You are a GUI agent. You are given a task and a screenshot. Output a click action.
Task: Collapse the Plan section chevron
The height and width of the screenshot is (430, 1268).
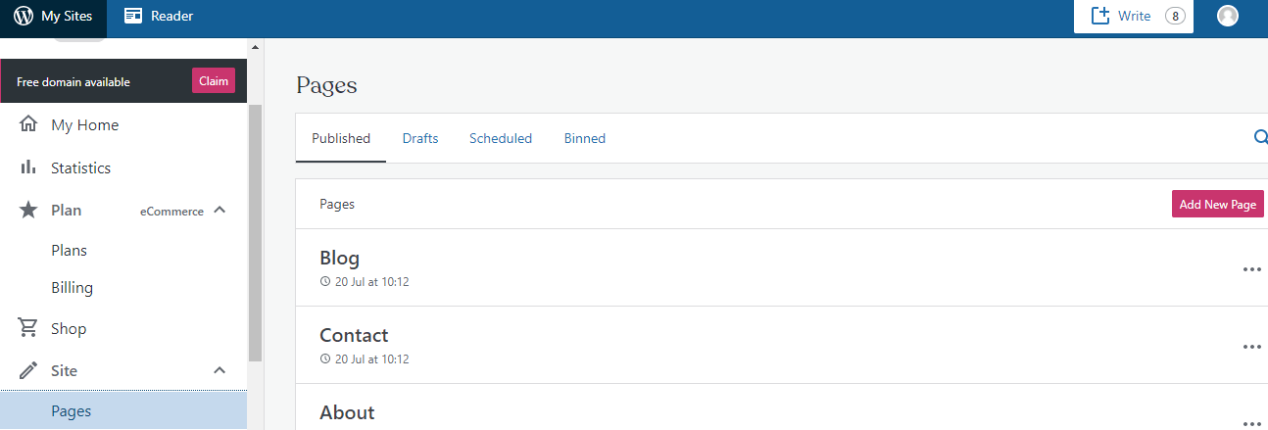coord(219,210)
